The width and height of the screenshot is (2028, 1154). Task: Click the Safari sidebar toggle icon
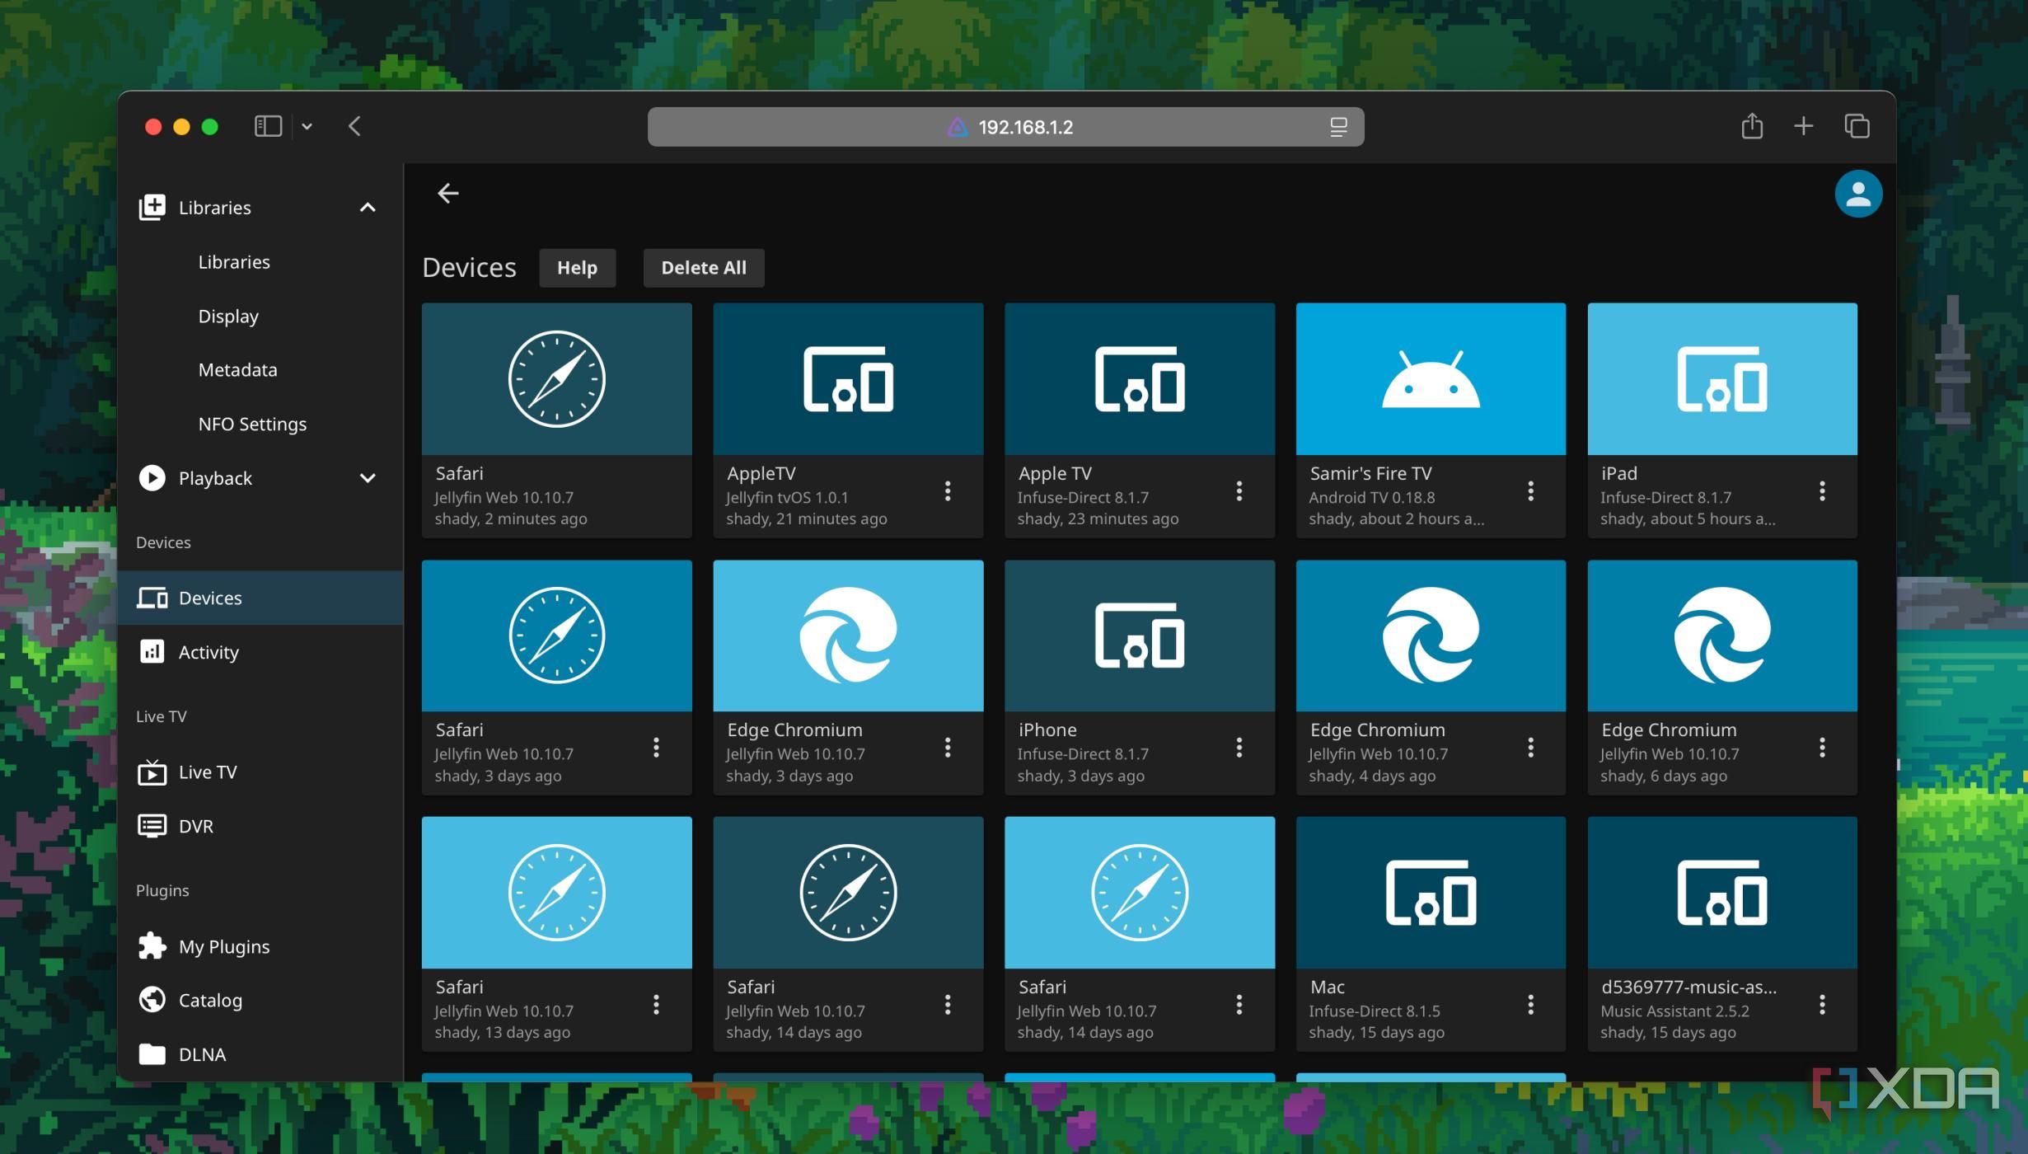pyautogui.click(x=268, y=126)
